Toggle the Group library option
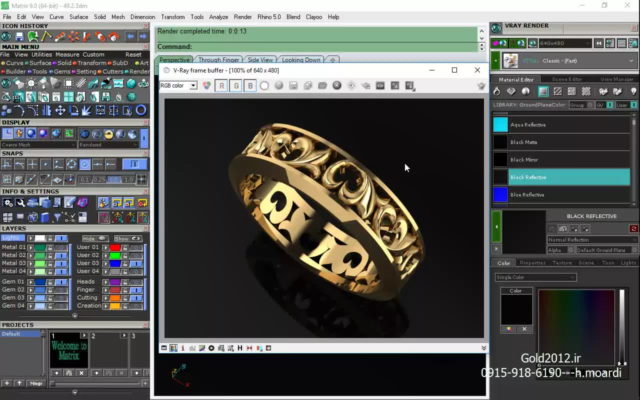The height and width of the screenshot is (400, 640). (x=581, y=105)
